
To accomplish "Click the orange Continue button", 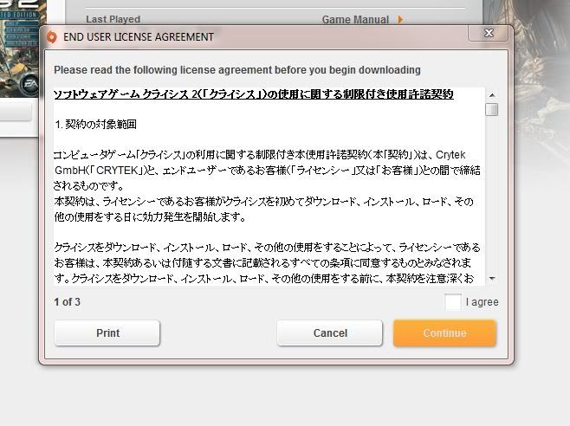I will 444,333.
